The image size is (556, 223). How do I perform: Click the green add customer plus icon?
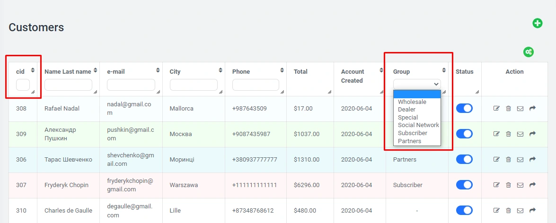coord(538,23)
